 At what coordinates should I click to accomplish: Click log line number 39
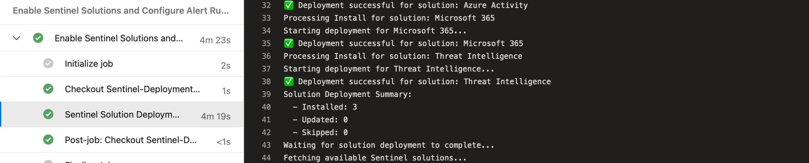point(266,94)
